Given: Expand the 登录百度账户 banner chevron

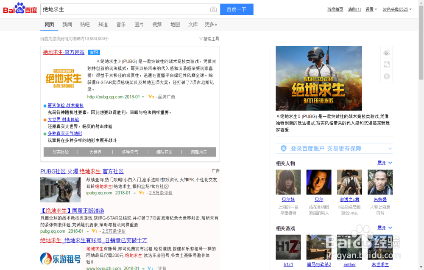Looking at the screenshot, I should (x=390, y=149).
